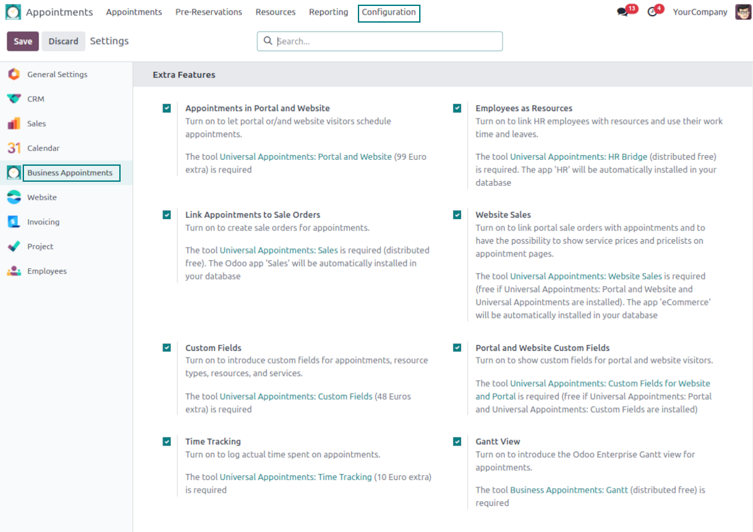Image resolution: width=753 pixels, height=532 pixels.
Task: Open the Resources menu
Action: [x=275, y=13]
